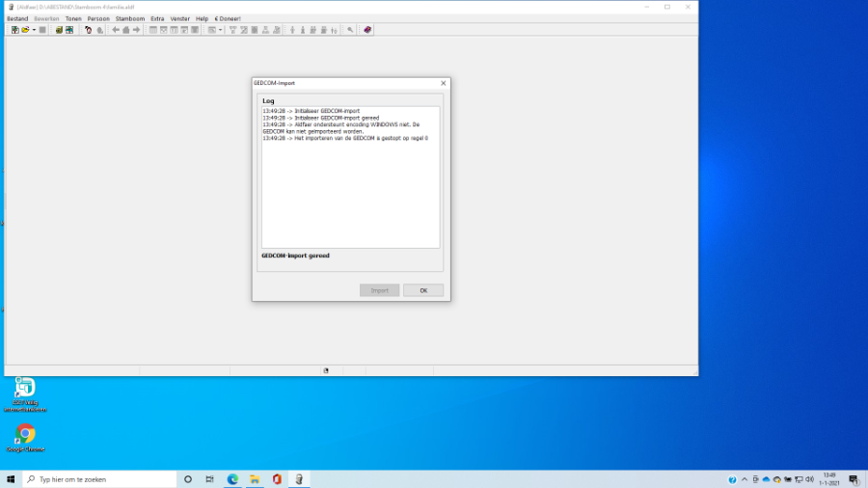Open Microsoft Edge from the taskbar
This screenshot has width=868, height=488.
tap(232, 479)
